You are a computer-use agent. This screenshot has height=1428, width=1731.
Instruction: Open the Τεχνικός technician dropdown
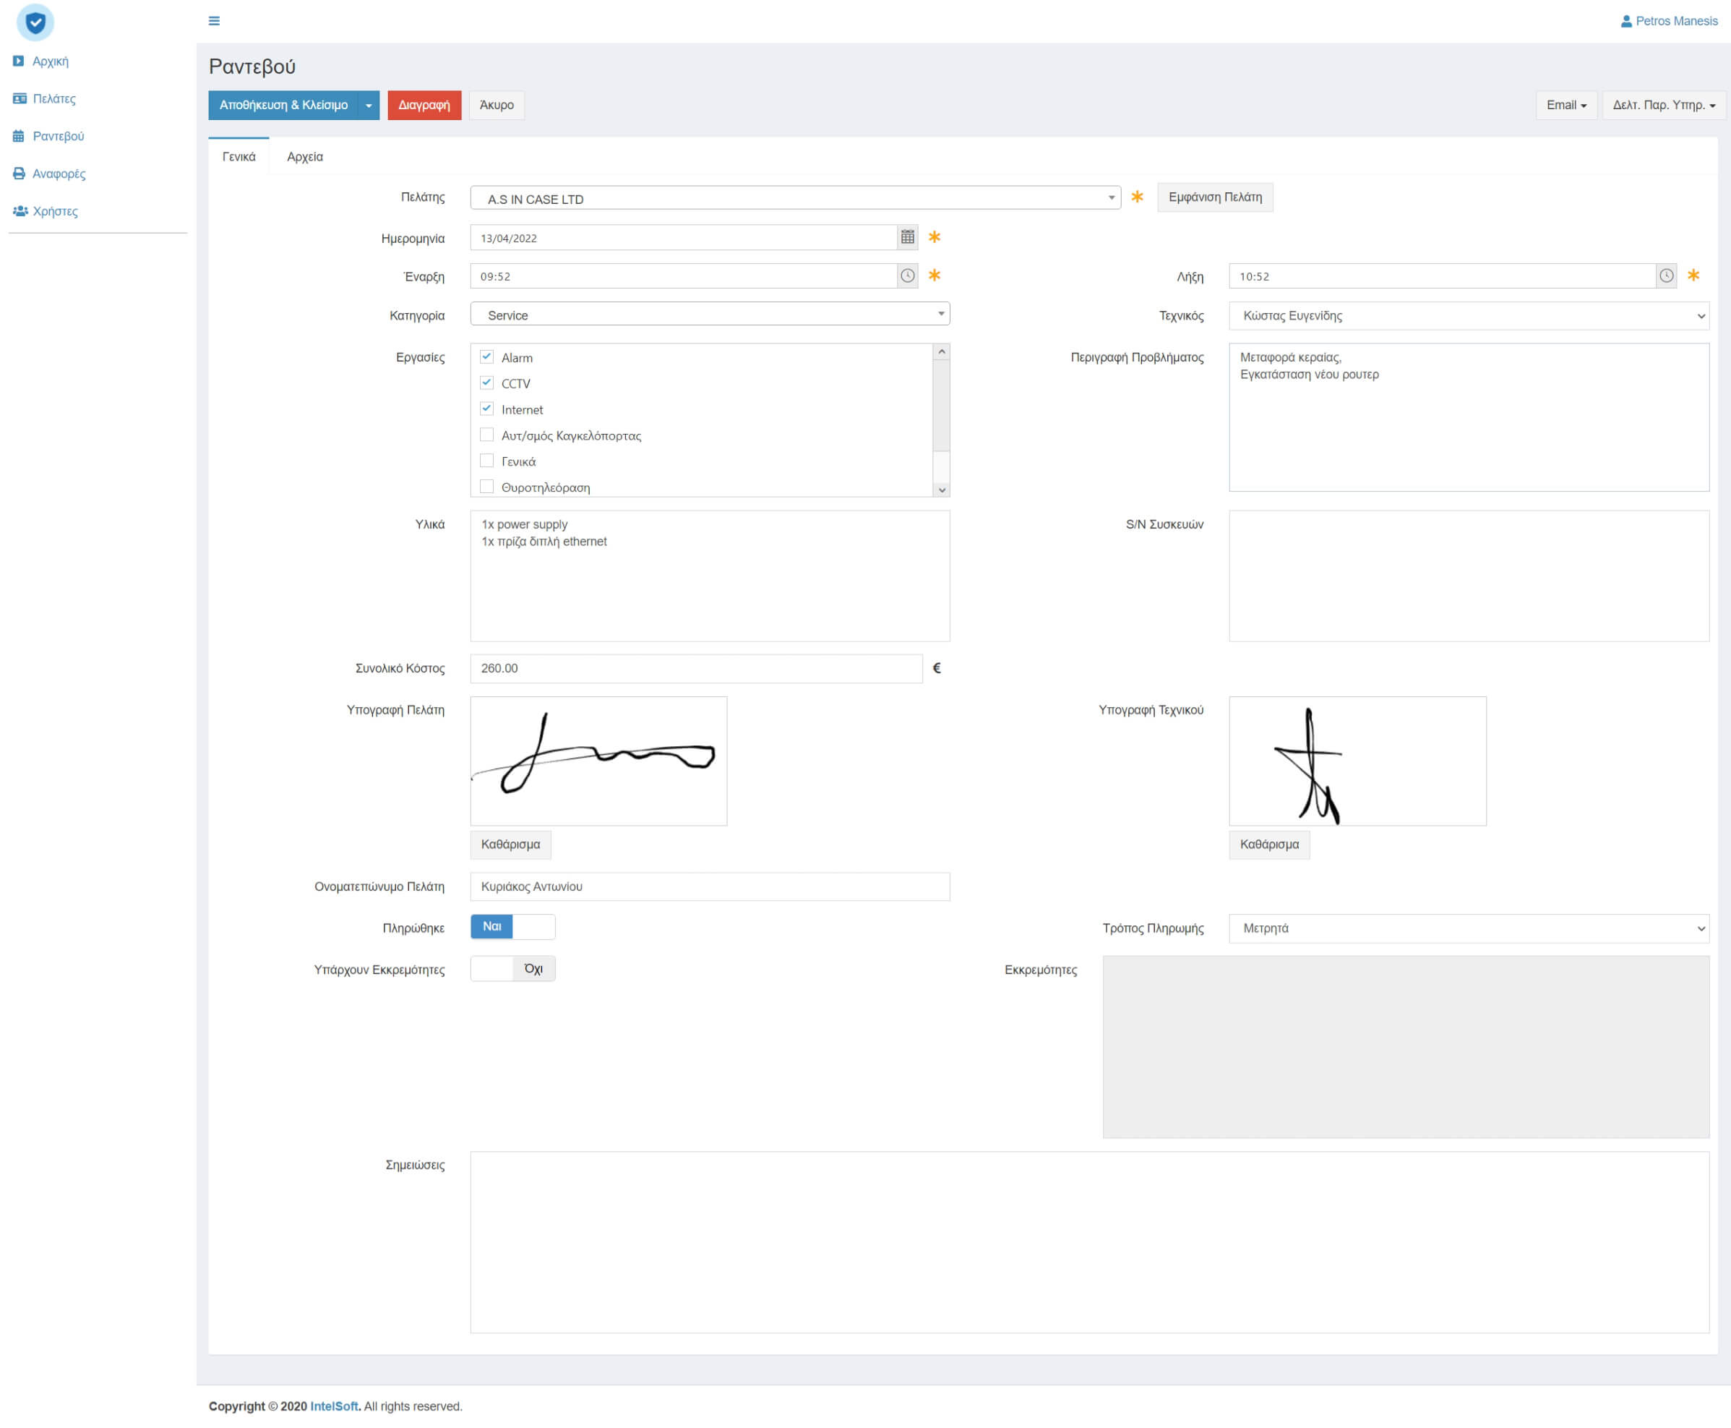click(1469, 316)
